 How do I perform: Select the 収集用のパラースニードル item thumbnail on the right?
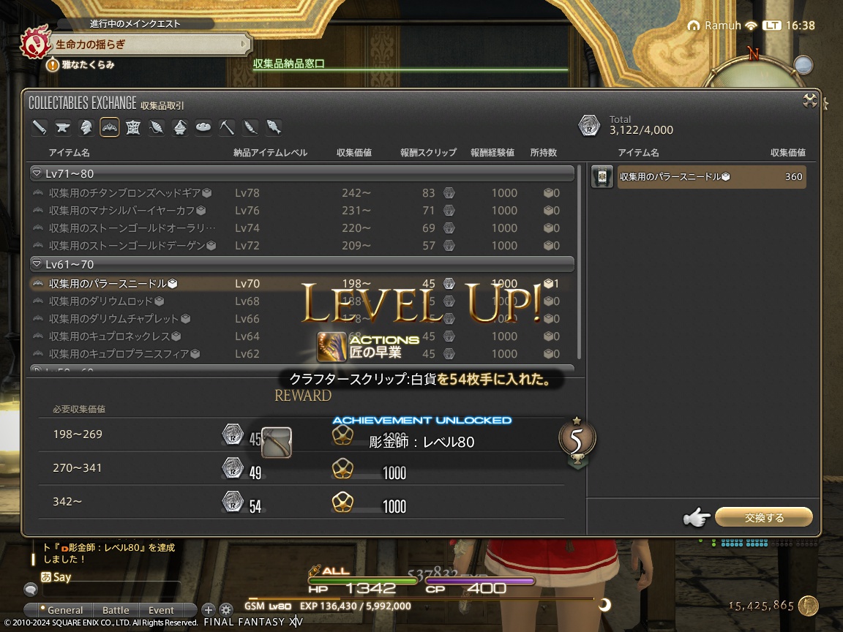pyautogui.click(x=602, y=176)
